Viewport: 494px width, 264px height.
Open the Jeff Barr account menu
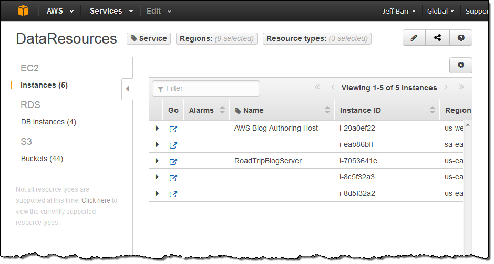[x=399, y=11]
